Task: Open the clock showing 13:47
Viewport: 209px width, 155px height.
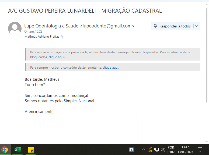Action: pyautogui.click(x=185, y=150)
